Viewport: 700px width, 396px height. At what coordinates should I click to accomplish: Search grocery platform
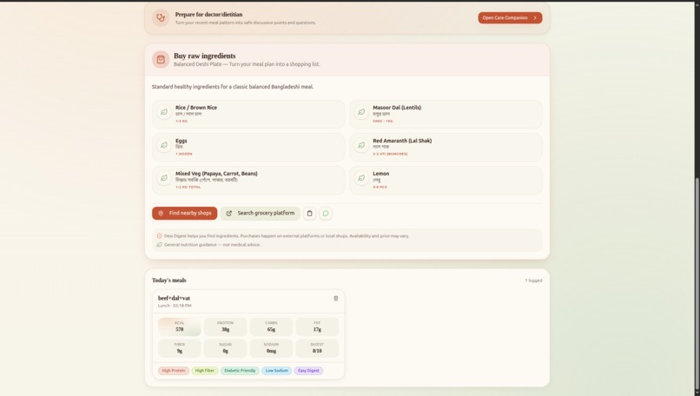coord(260,214)
